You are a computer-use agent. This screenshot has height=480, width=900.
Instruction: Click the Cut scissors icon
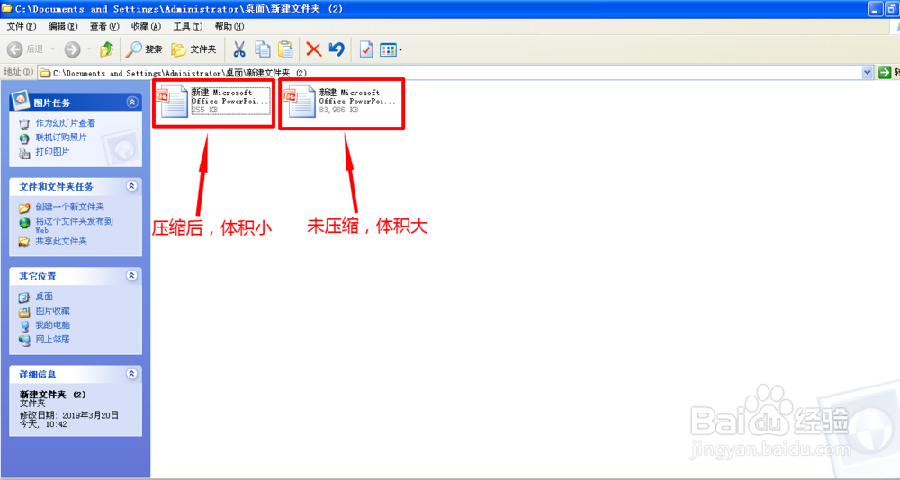coord(238,49)
